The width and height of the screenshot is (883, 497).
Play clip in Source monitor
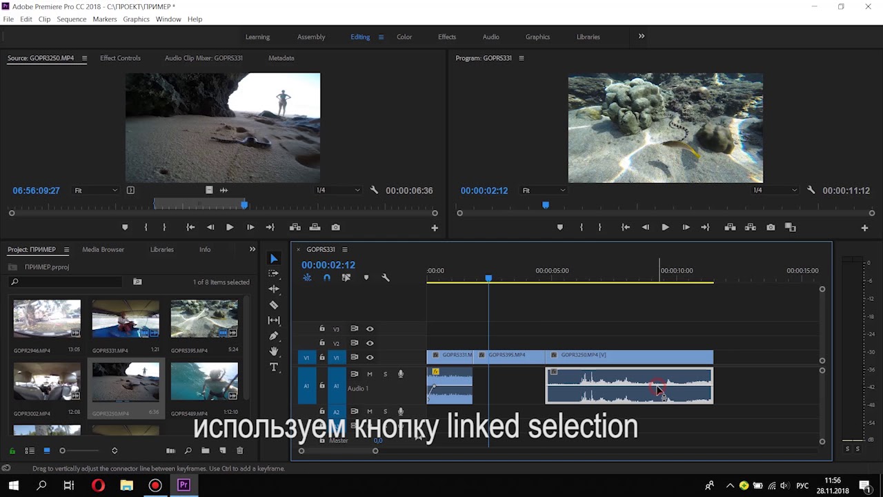230,227
